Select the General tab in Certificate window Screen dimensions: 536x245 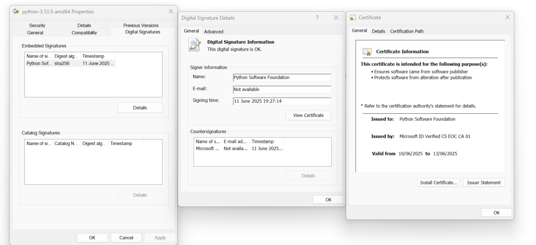[360, 31]
